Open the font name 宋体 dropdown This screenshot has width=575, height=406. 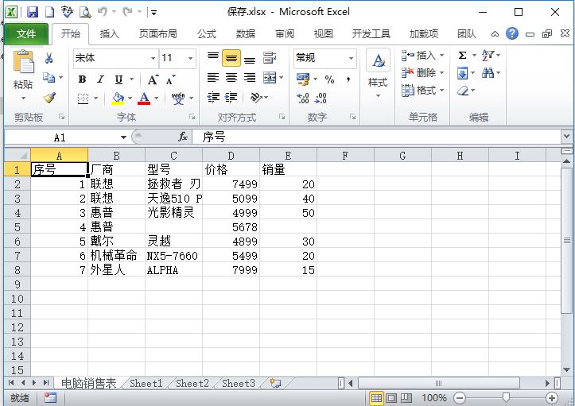pos(153,58)
